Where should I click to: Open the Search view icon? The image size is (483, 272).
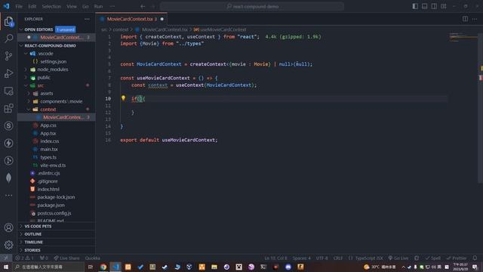(8, 39)
